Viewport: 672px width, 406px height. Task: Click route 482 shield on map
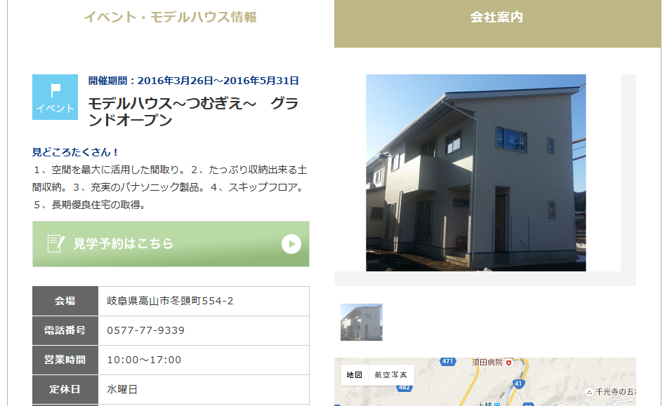coord(404,388)
